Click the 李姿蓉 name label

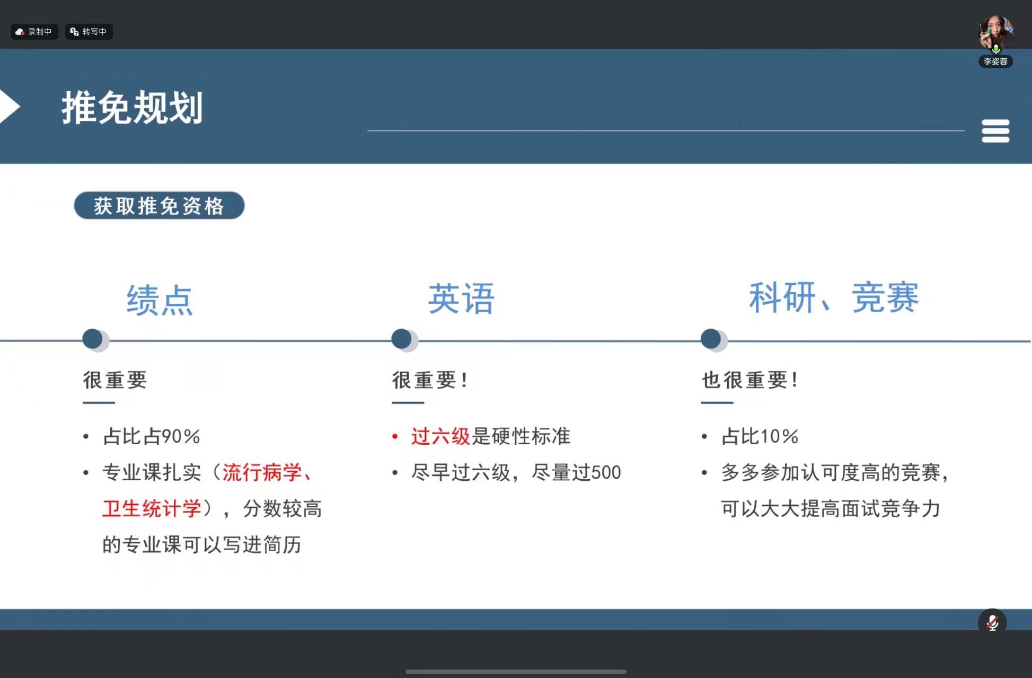(x=995, y=61)
